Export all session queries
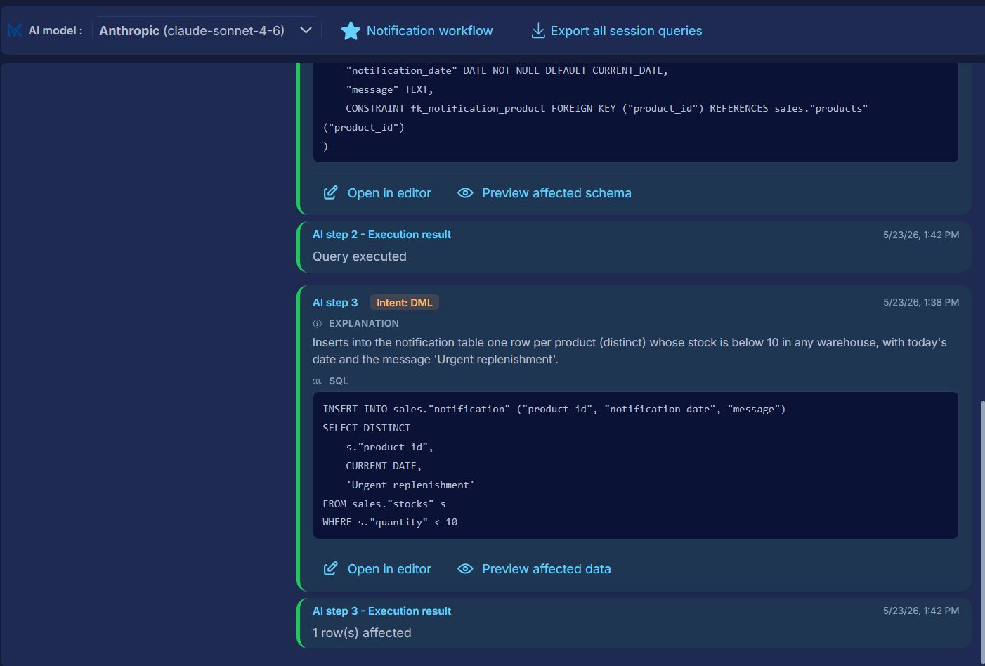This screenshot has width=985, height=666. [626, 31]
